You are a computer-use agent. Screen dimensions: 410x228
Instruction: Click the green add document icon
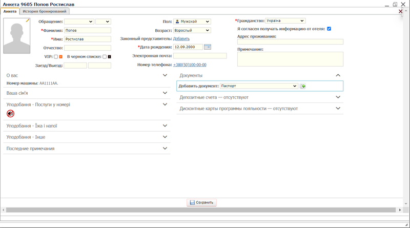[303, 86]
